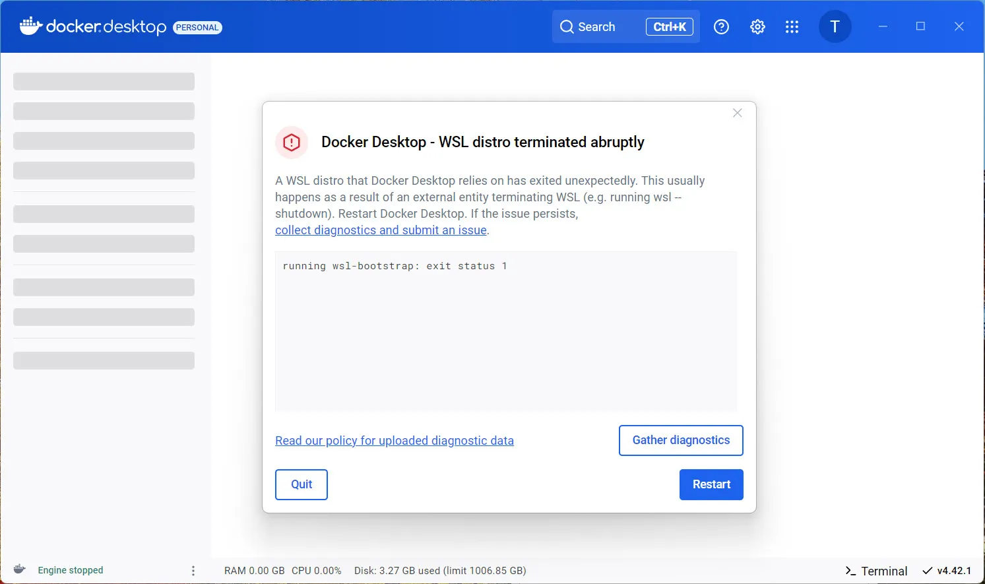Open collect diagnostics and submit issue link
Viewport: 985px width, 584px height.
pyautogui.click(x=381, y=230)
